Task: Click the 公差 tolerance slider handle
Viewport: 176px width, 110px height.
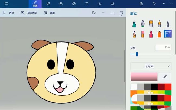Action: tap(137, 54)
